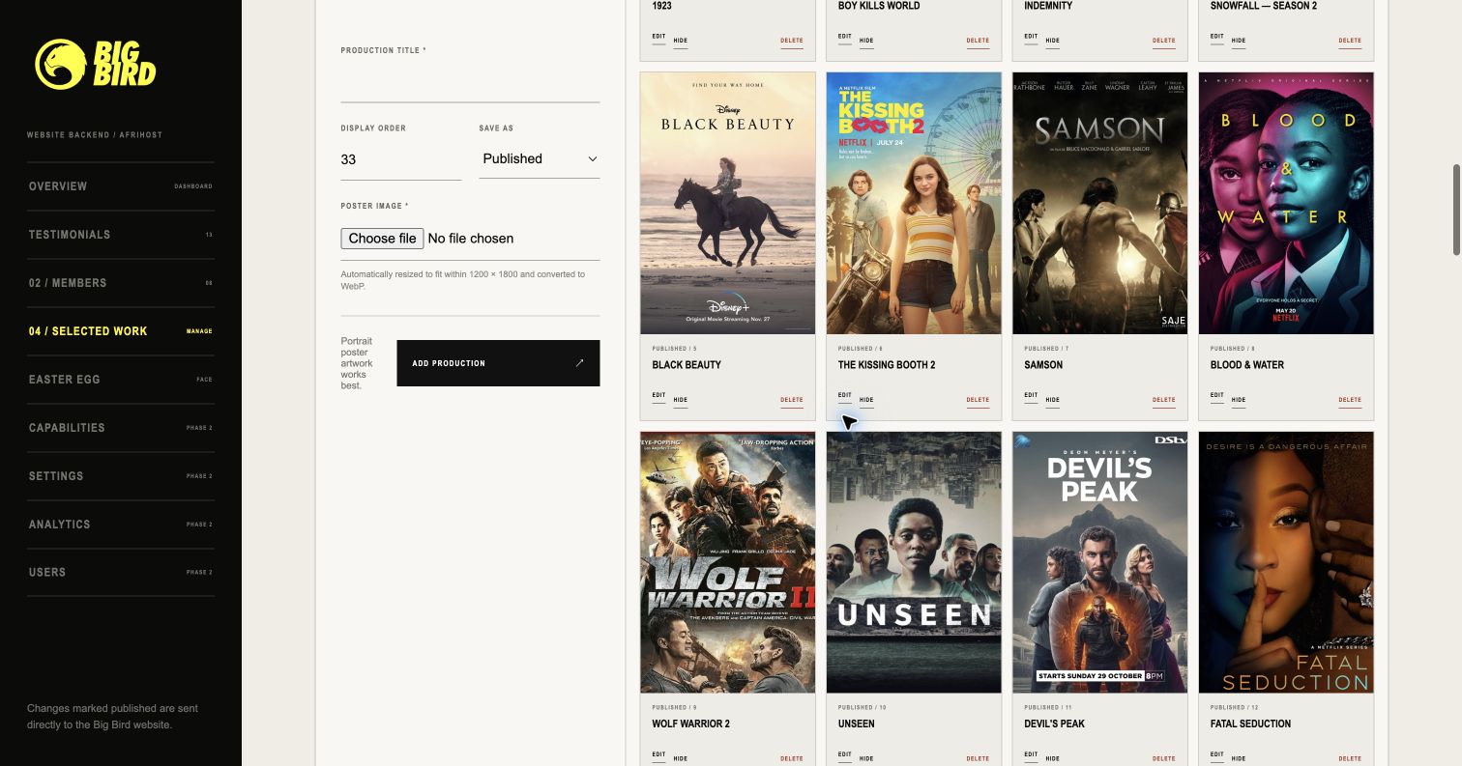Hide the Samson production
1462x766 pixels.
[1053, 400]
